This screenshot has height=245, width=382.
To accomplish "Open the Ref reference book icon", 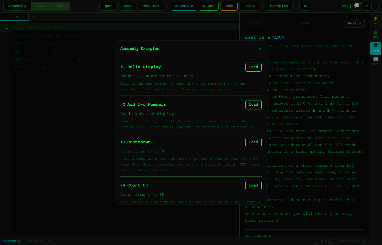I will tap(375, 61).
